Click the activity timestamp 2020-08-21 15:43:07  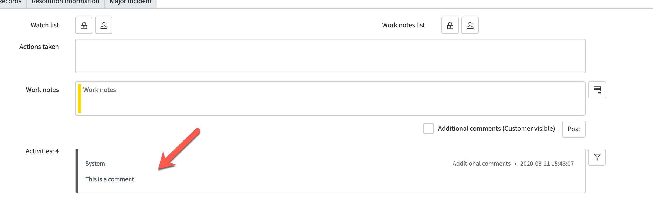point(547,164)
